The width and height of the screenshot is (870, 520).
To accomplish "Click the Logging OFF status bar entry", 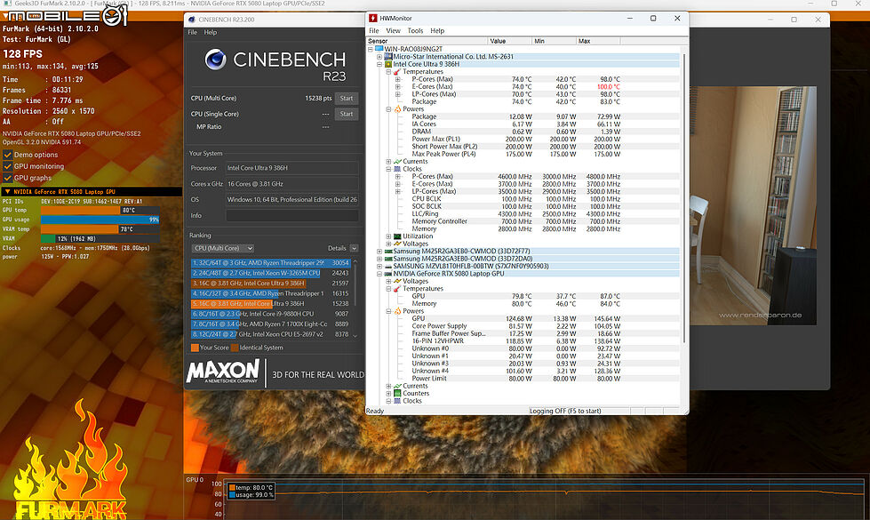I will tap(565, 412).
